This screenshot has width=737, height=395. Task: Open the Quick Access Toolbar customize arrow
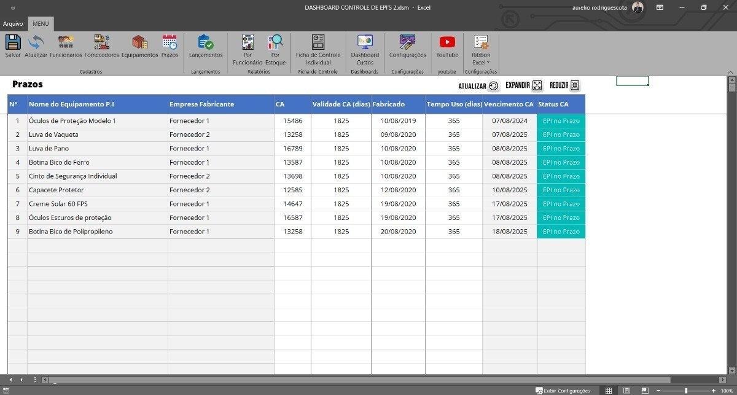[x=13, y=8]
